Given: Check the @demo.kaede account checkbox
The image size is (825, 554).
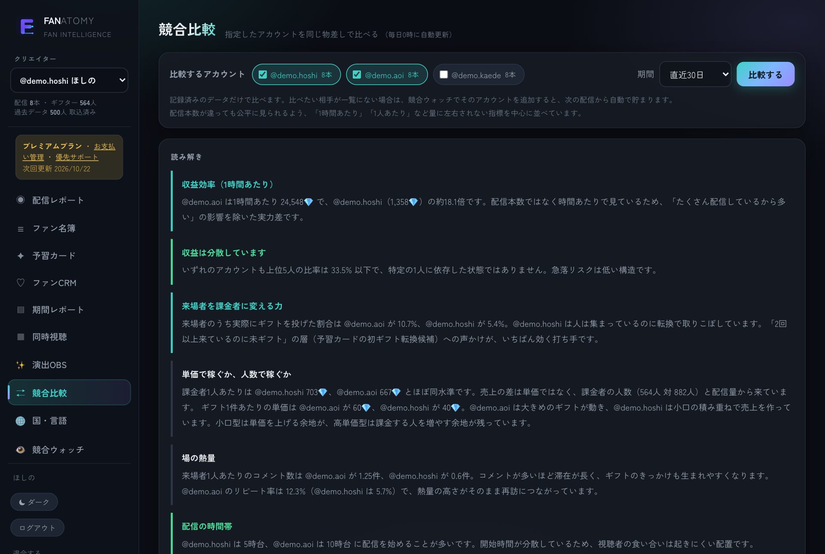Looking at the screenshot, I should (444, 75).
